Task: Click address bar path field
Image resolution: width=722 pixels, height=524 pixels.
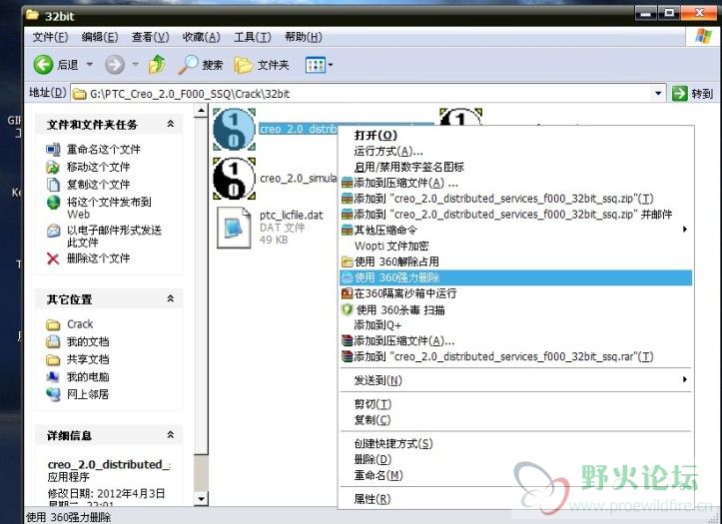Action: 361,94
